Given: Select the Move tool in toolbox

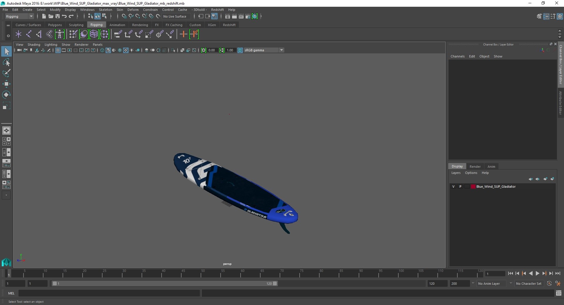Looking at the screenshot, I should pos(6,84).
